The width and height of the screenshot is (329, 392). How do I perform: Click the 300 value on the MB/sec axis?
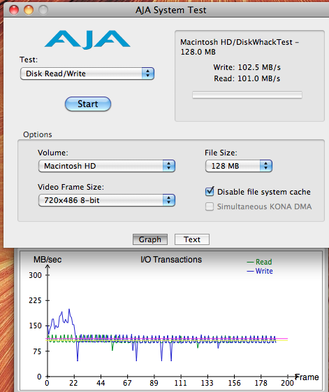tap(35, 275)
